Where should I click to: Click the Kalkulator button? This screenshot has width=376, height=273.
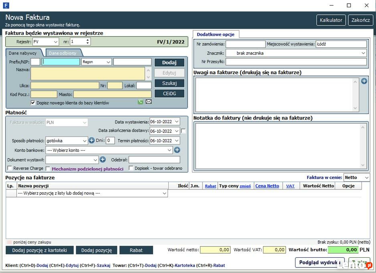coord(331,20)
